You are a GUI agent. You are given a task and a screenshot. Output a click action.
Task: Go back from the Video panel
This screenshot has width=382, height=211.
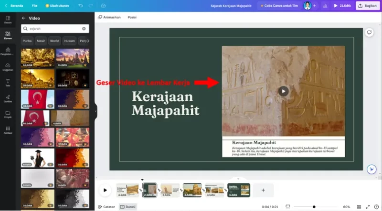point(23,18)
